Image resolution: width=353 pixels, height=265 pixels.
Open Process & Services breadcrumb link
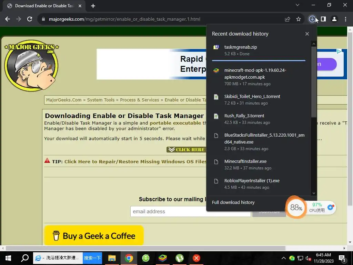point(140,100)
